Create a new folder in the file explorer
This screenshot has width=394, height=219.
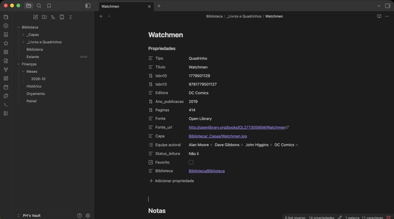tap(44, 17)
